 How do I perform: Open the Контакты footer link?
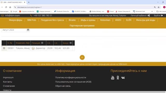[x=8, y=82]
